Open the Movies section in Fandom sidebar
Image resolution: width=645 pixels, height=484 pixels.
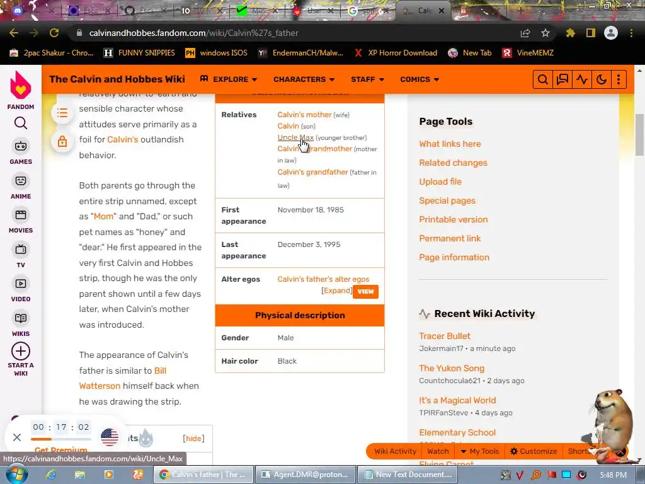tap(21, 221)
